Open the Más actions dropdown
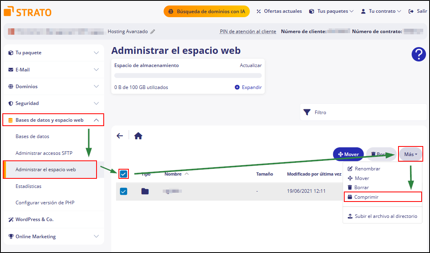Viewport: 430px width, 253px height. 410,154
